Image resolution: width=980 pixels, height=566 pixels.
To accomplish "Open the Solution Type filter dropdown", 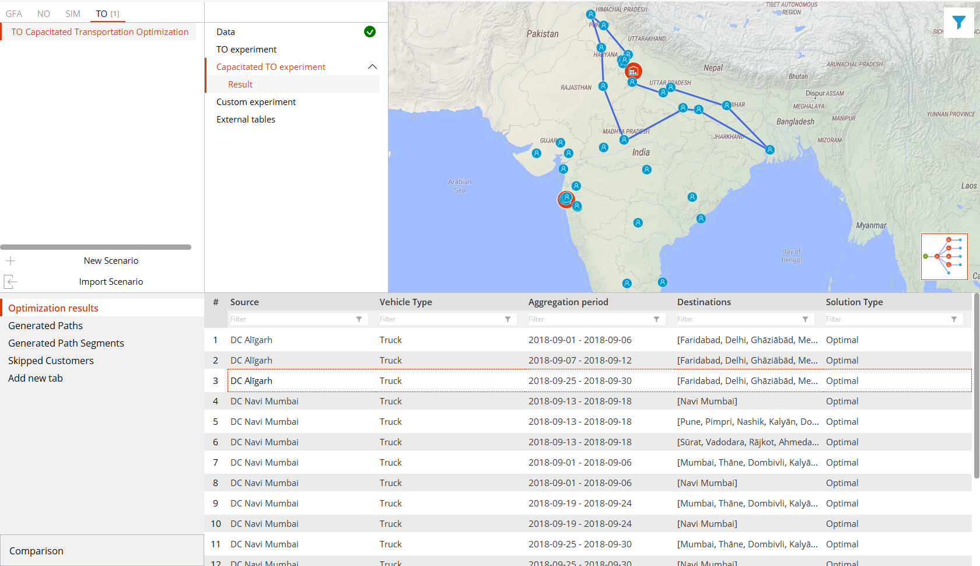I will (954, 319).
